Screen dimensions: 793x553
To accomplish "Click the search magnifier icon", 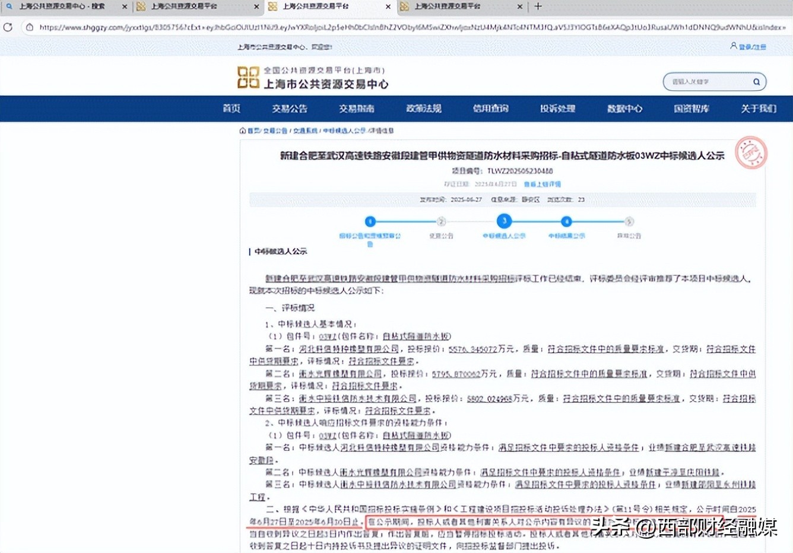I will 756,81.
